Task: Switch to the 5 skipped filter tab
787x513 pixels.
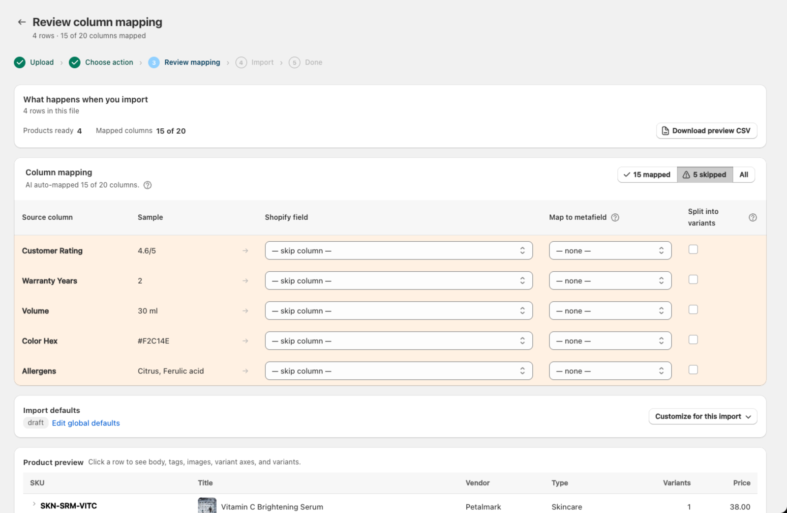Action: [x=705, y=174]
